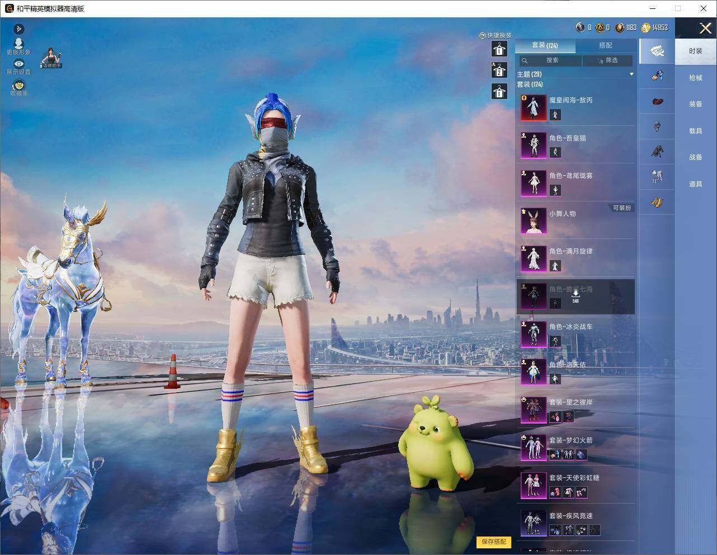Switch to the 套装 (124) tab
Image resolution: width=717 pixels, height=555 pixels.
545,45
